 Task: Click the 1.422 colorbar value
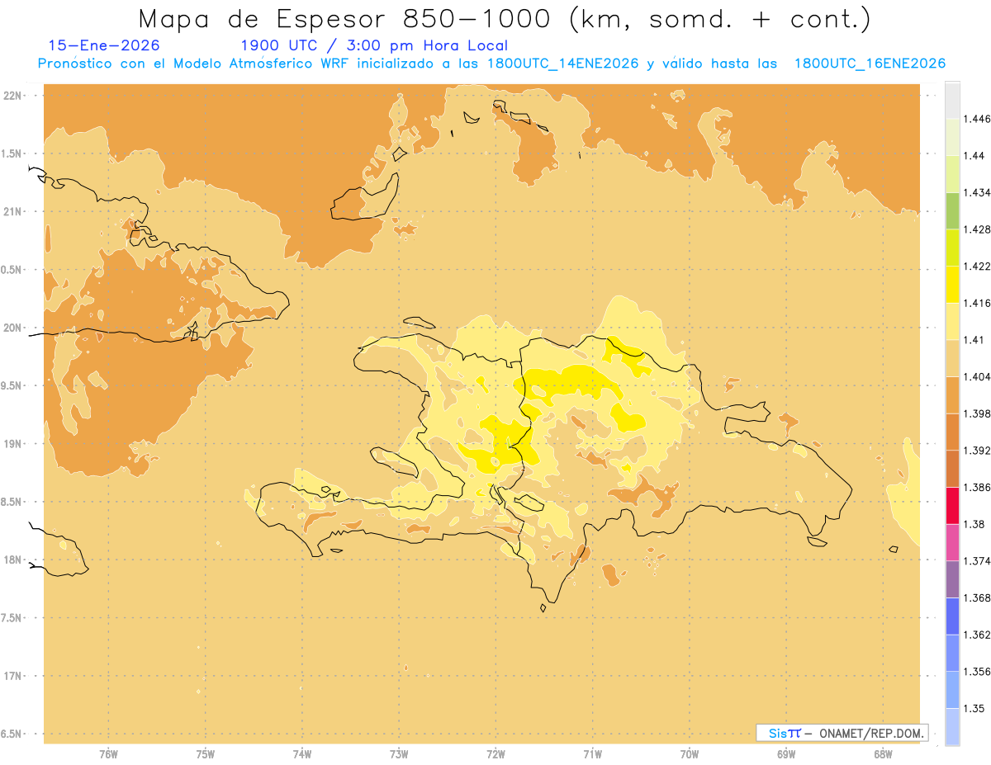coord(977,266)
